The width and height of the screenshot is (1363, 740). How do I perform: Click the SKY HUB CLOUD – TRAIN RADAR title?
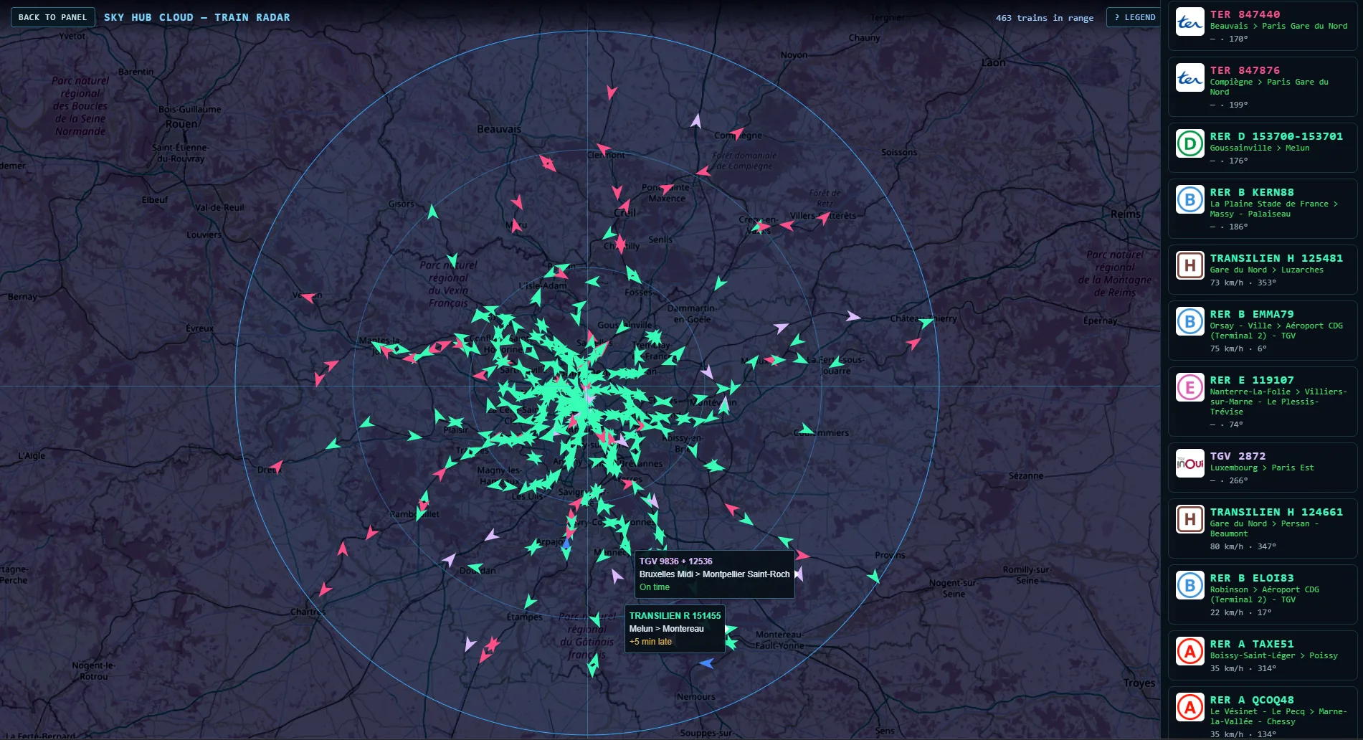tap(197, 17)
